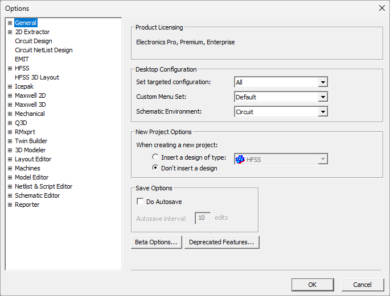Viewport: 390px width, 296px height.
Task: Close the Options window
Action: click(x=382, y=8)
